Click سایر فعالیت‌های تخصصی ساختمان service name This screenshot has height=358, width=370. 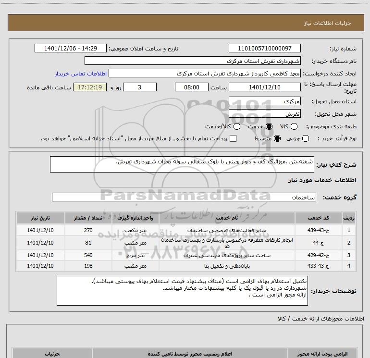tap(227, 230)
